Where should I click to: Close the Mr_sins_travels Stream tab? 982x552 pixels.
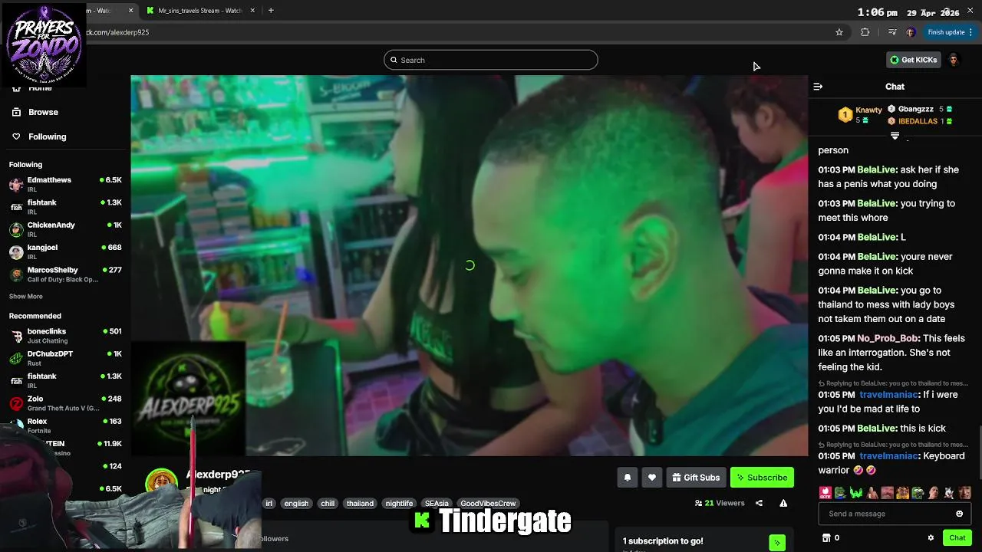click(251, 11)
